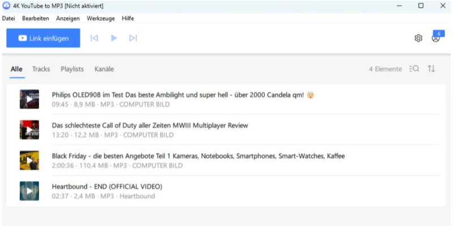
Task: Open settings via the gear icon
Action: (418, 38)
